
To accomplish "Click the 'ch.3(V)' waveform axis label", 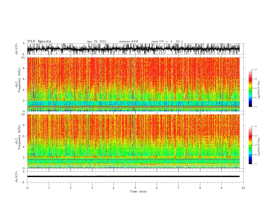I will [x=17, y=177].
